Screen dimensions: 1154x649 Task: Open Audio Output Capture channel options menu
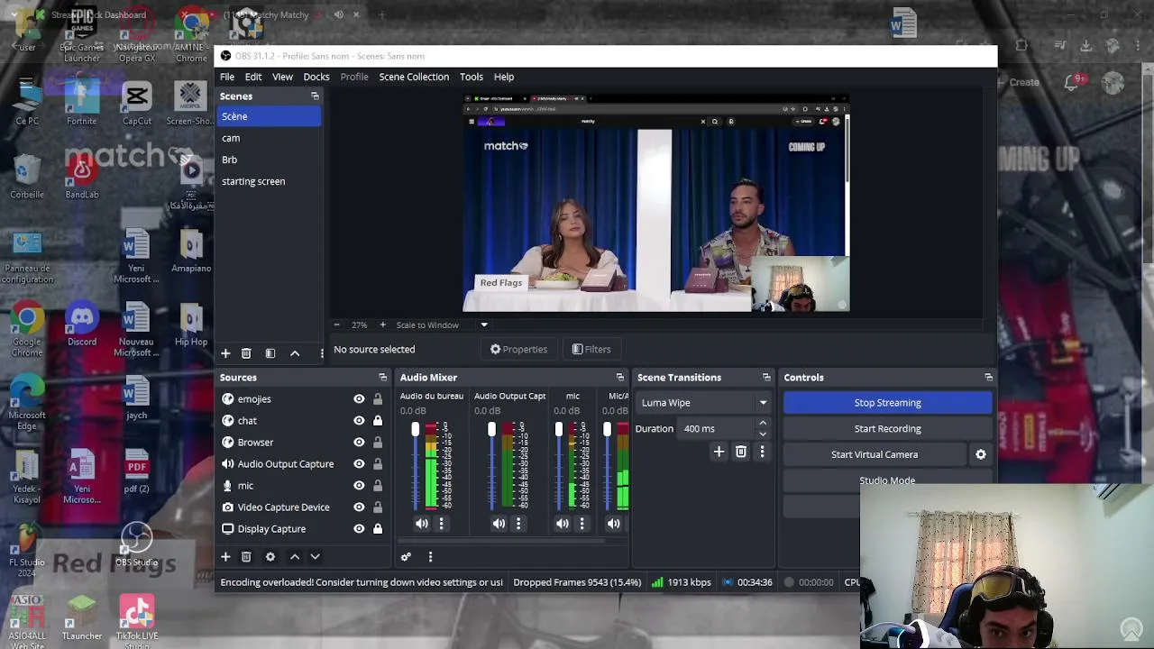517,524
